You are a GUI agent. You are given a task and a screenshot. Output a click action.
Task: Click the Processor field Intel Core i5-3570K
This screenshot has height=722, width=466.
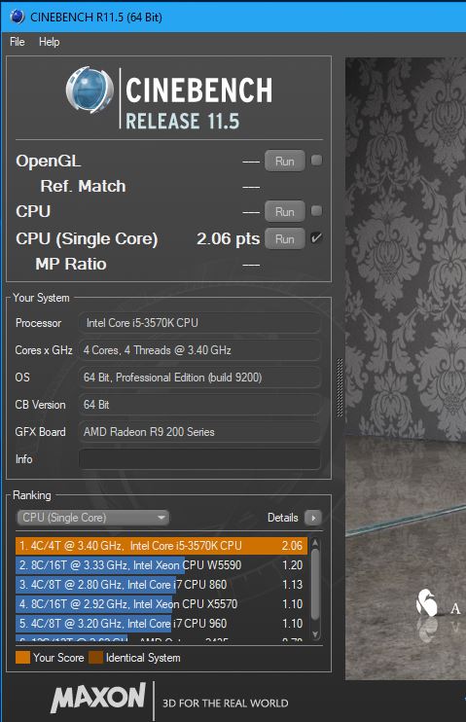tap(199, 323)
